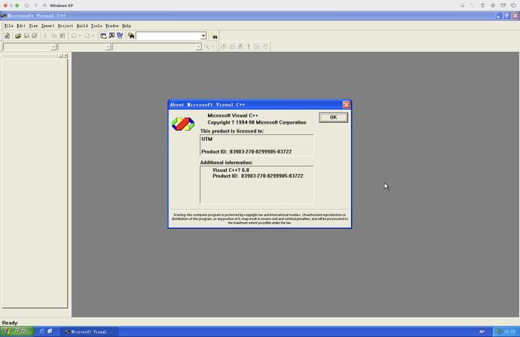Image resolution: width=520 pixels, height=337 pixels.
Task: Click the UTM drive image icon
Action: tap(493, 5)
